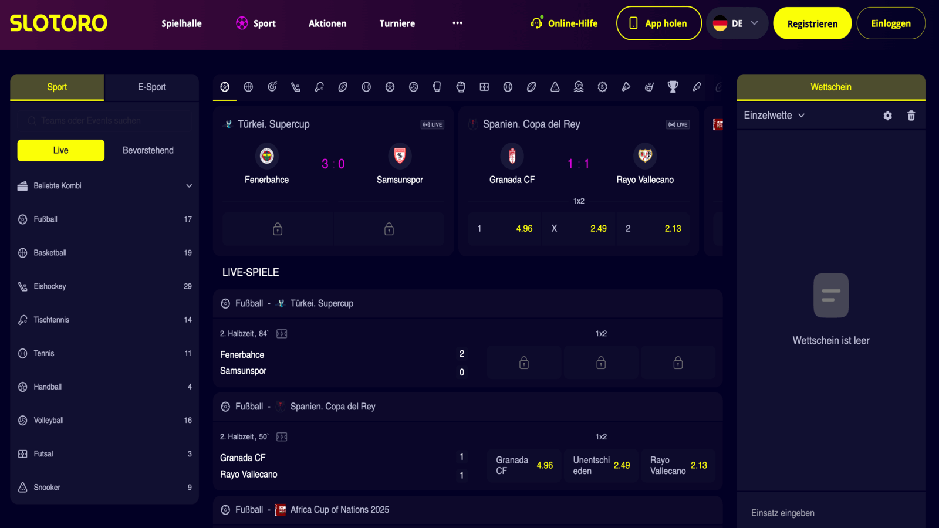Focus the Teams oder Events search field
Image resolution: width=939 pixels, height=528 pixels.
(x=104, y=120)
